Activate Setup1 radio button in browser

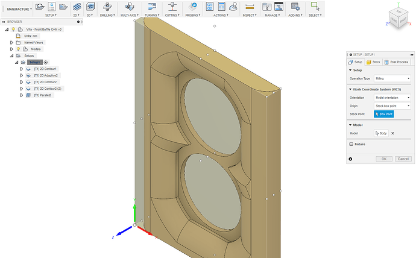coord(46,62)
